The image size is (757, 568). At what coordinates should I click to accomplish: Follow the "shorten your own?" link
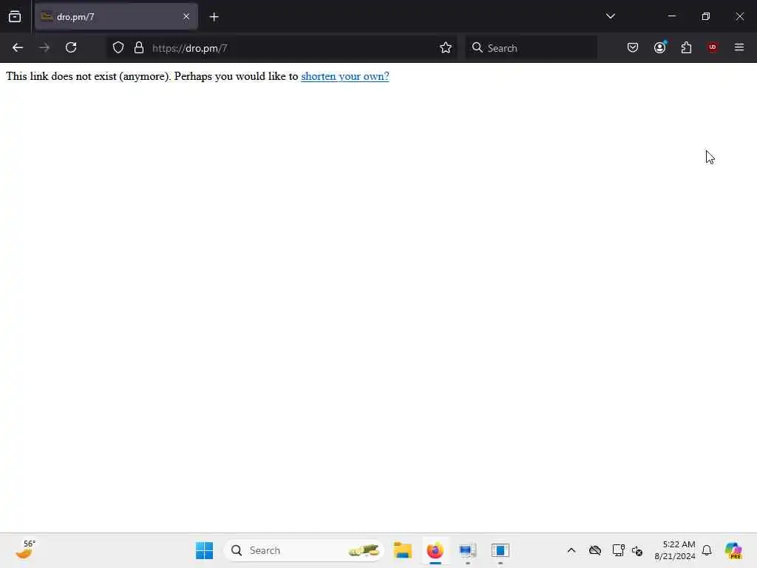click(344, 77)
